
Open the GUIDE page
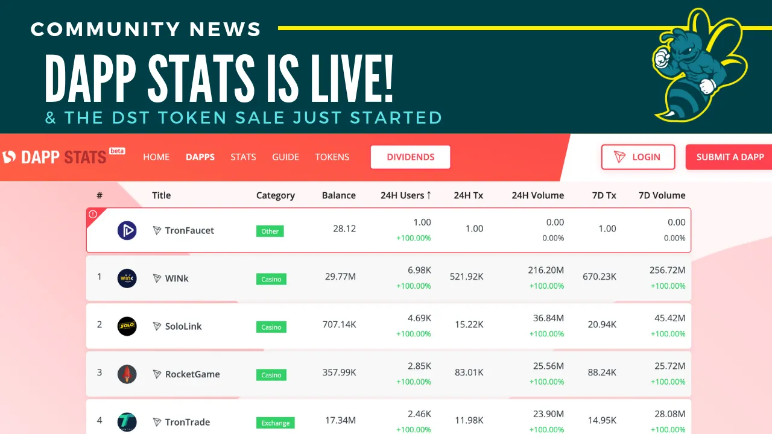pyautogui.click(x=285, y=157)
